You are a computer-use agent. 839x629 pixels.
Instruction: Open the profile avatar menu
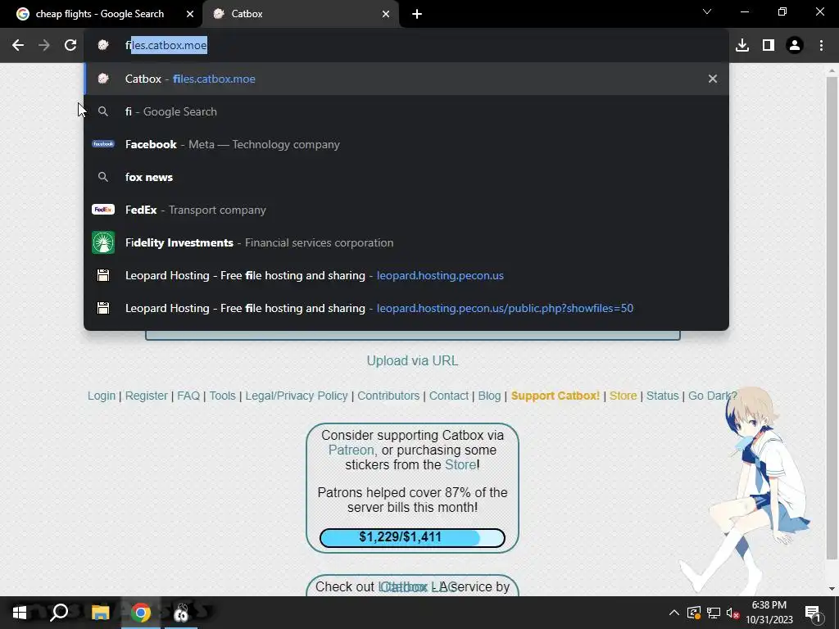tap(795, 46)
